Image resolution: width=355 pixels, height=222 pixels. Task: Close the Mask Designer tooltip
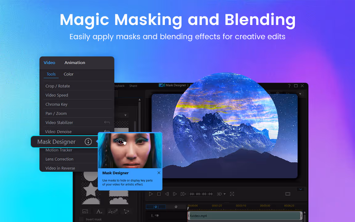click(x=159, y=173)
